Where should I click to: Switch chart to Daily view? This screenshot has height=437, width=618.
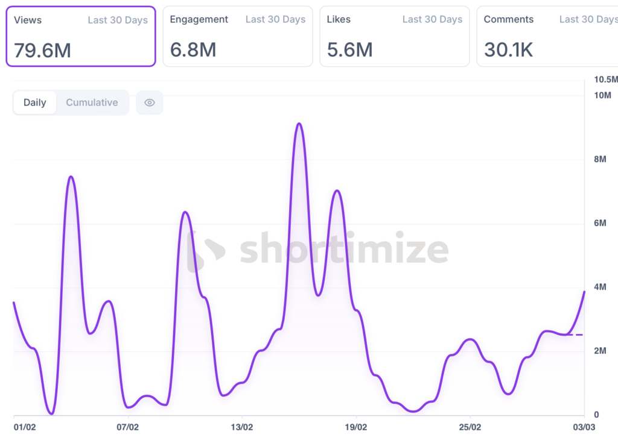point(35,102)
